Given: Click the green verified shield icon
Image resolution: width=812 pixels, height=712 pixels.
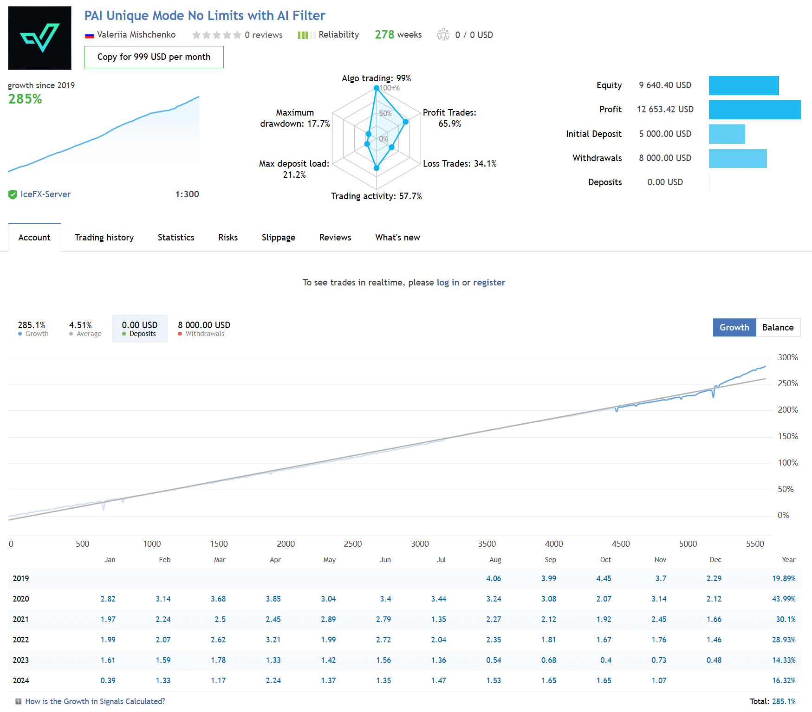Looking at the screenshot, I should tap(13, 194).
